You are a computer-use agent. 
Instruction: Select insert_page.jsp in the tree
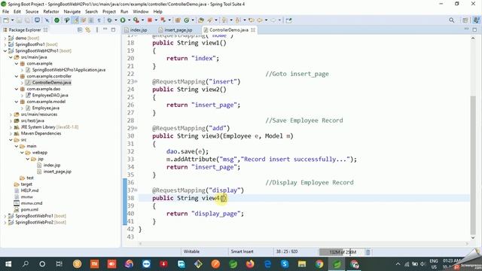(x=57, y=172)
